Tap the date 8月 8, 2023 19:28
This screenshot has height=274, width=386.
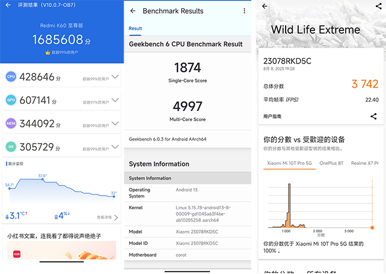point(279,69)
